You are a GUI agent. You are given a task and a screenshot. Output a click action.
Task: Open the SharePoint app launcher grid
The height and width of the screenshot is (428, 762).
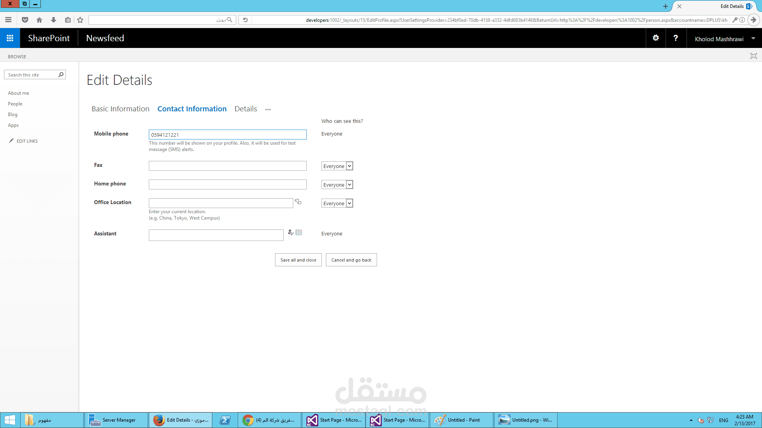pyautogui.click(x=10, y=38)
